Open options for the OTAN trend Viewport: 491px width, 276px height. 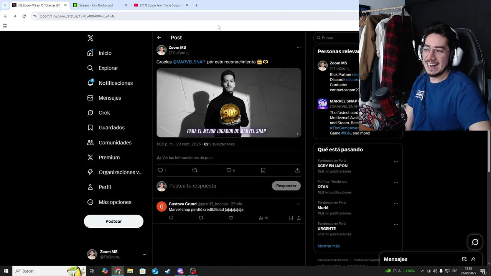[x=396, y=182]
